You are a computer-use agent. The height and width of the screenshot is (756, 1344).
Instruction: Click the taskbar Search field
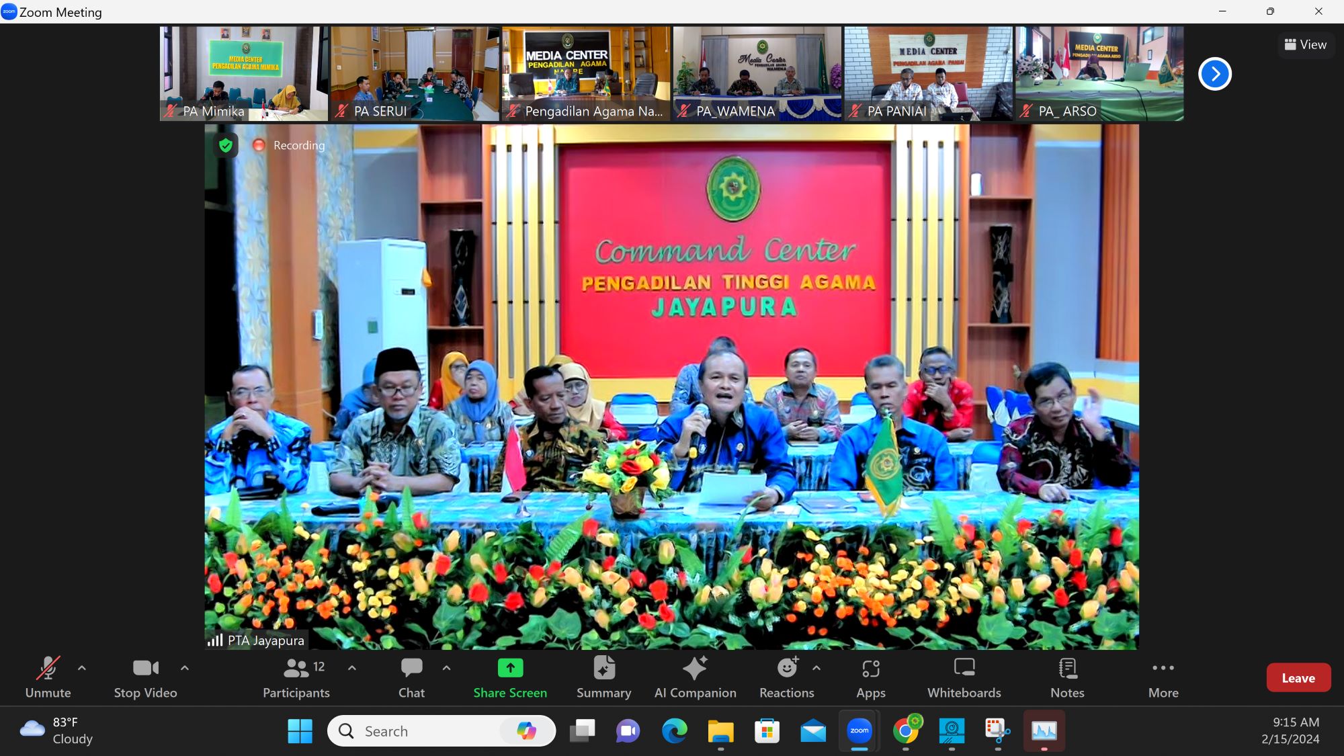click(x=441, y=731)
